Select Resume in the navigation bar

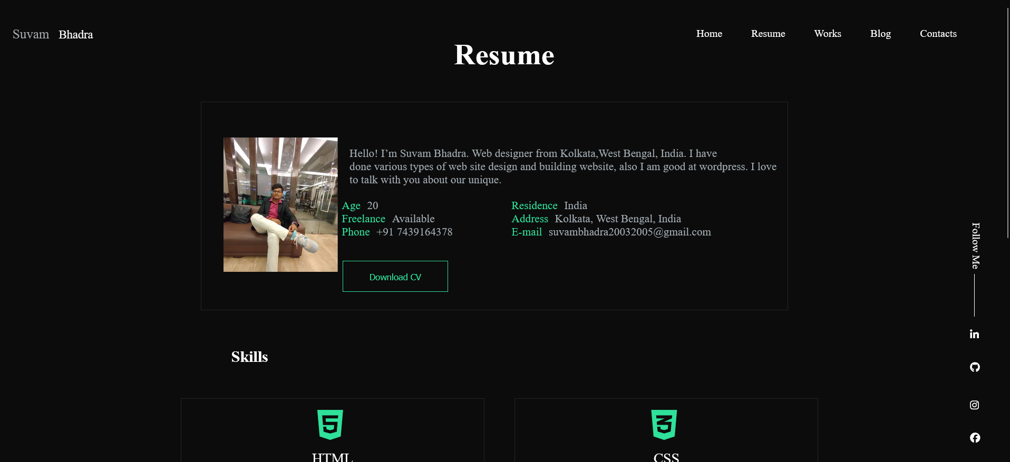(x=768, y=34)
